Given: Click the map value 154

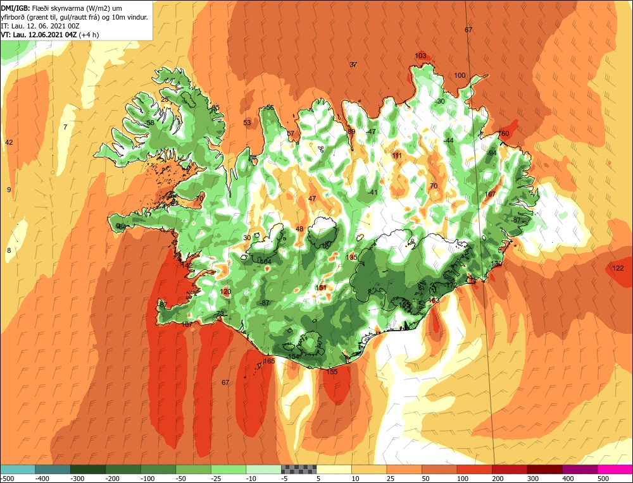Looking at the screenshot, I should (x=294, y=357).
